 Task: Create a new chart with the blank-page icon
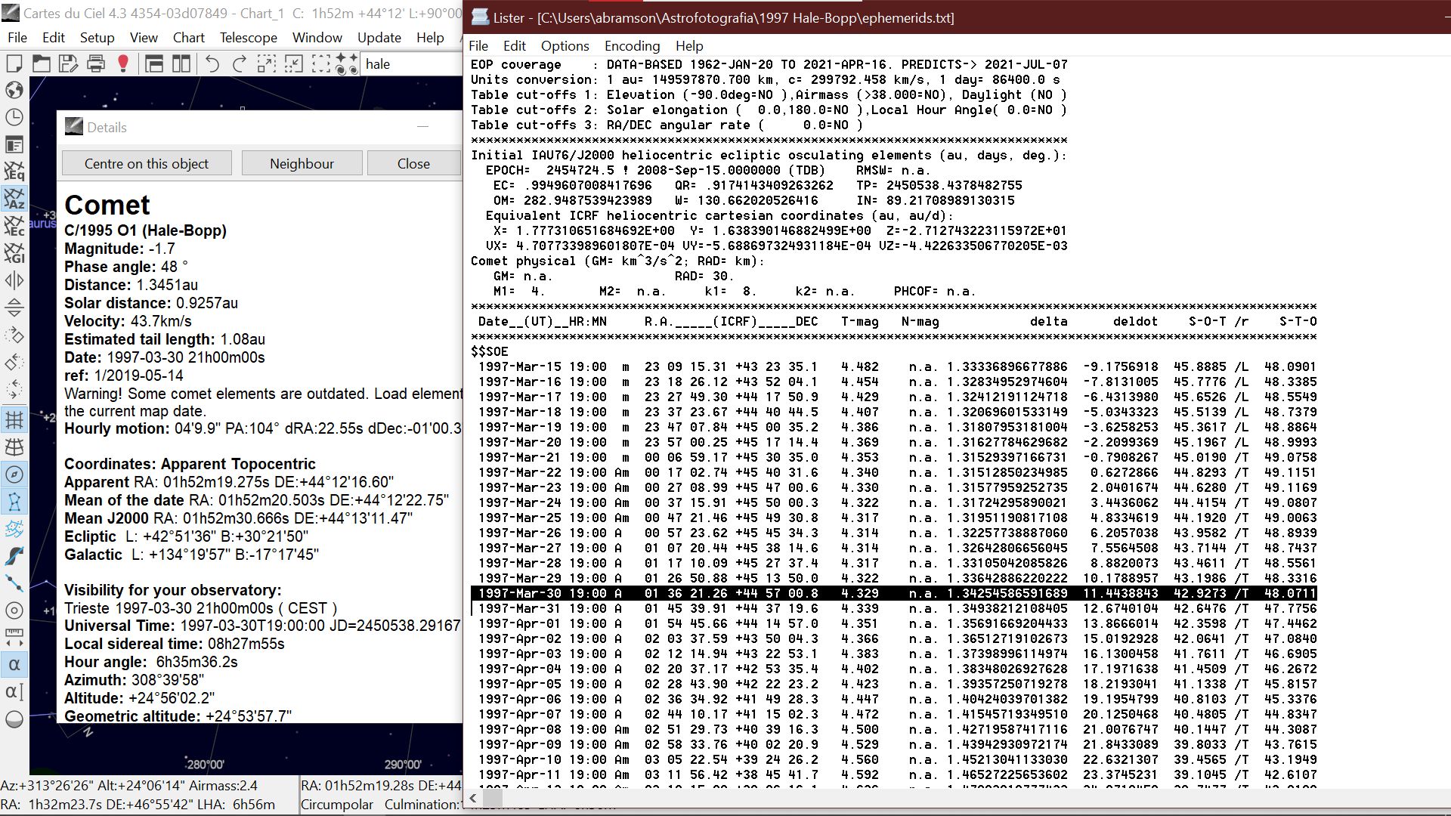tap(14, 64)
